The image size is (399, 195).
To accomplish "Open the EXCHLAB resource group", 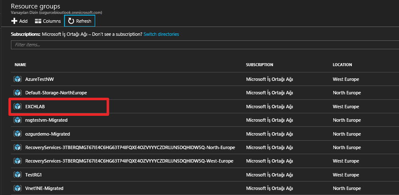I will (35, 107).
